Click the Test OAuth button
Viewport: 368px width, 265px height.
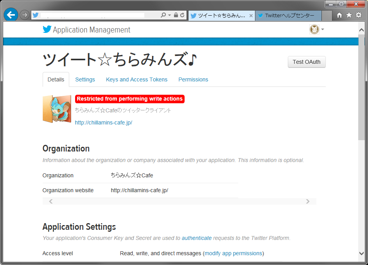[x=307, y=62]
